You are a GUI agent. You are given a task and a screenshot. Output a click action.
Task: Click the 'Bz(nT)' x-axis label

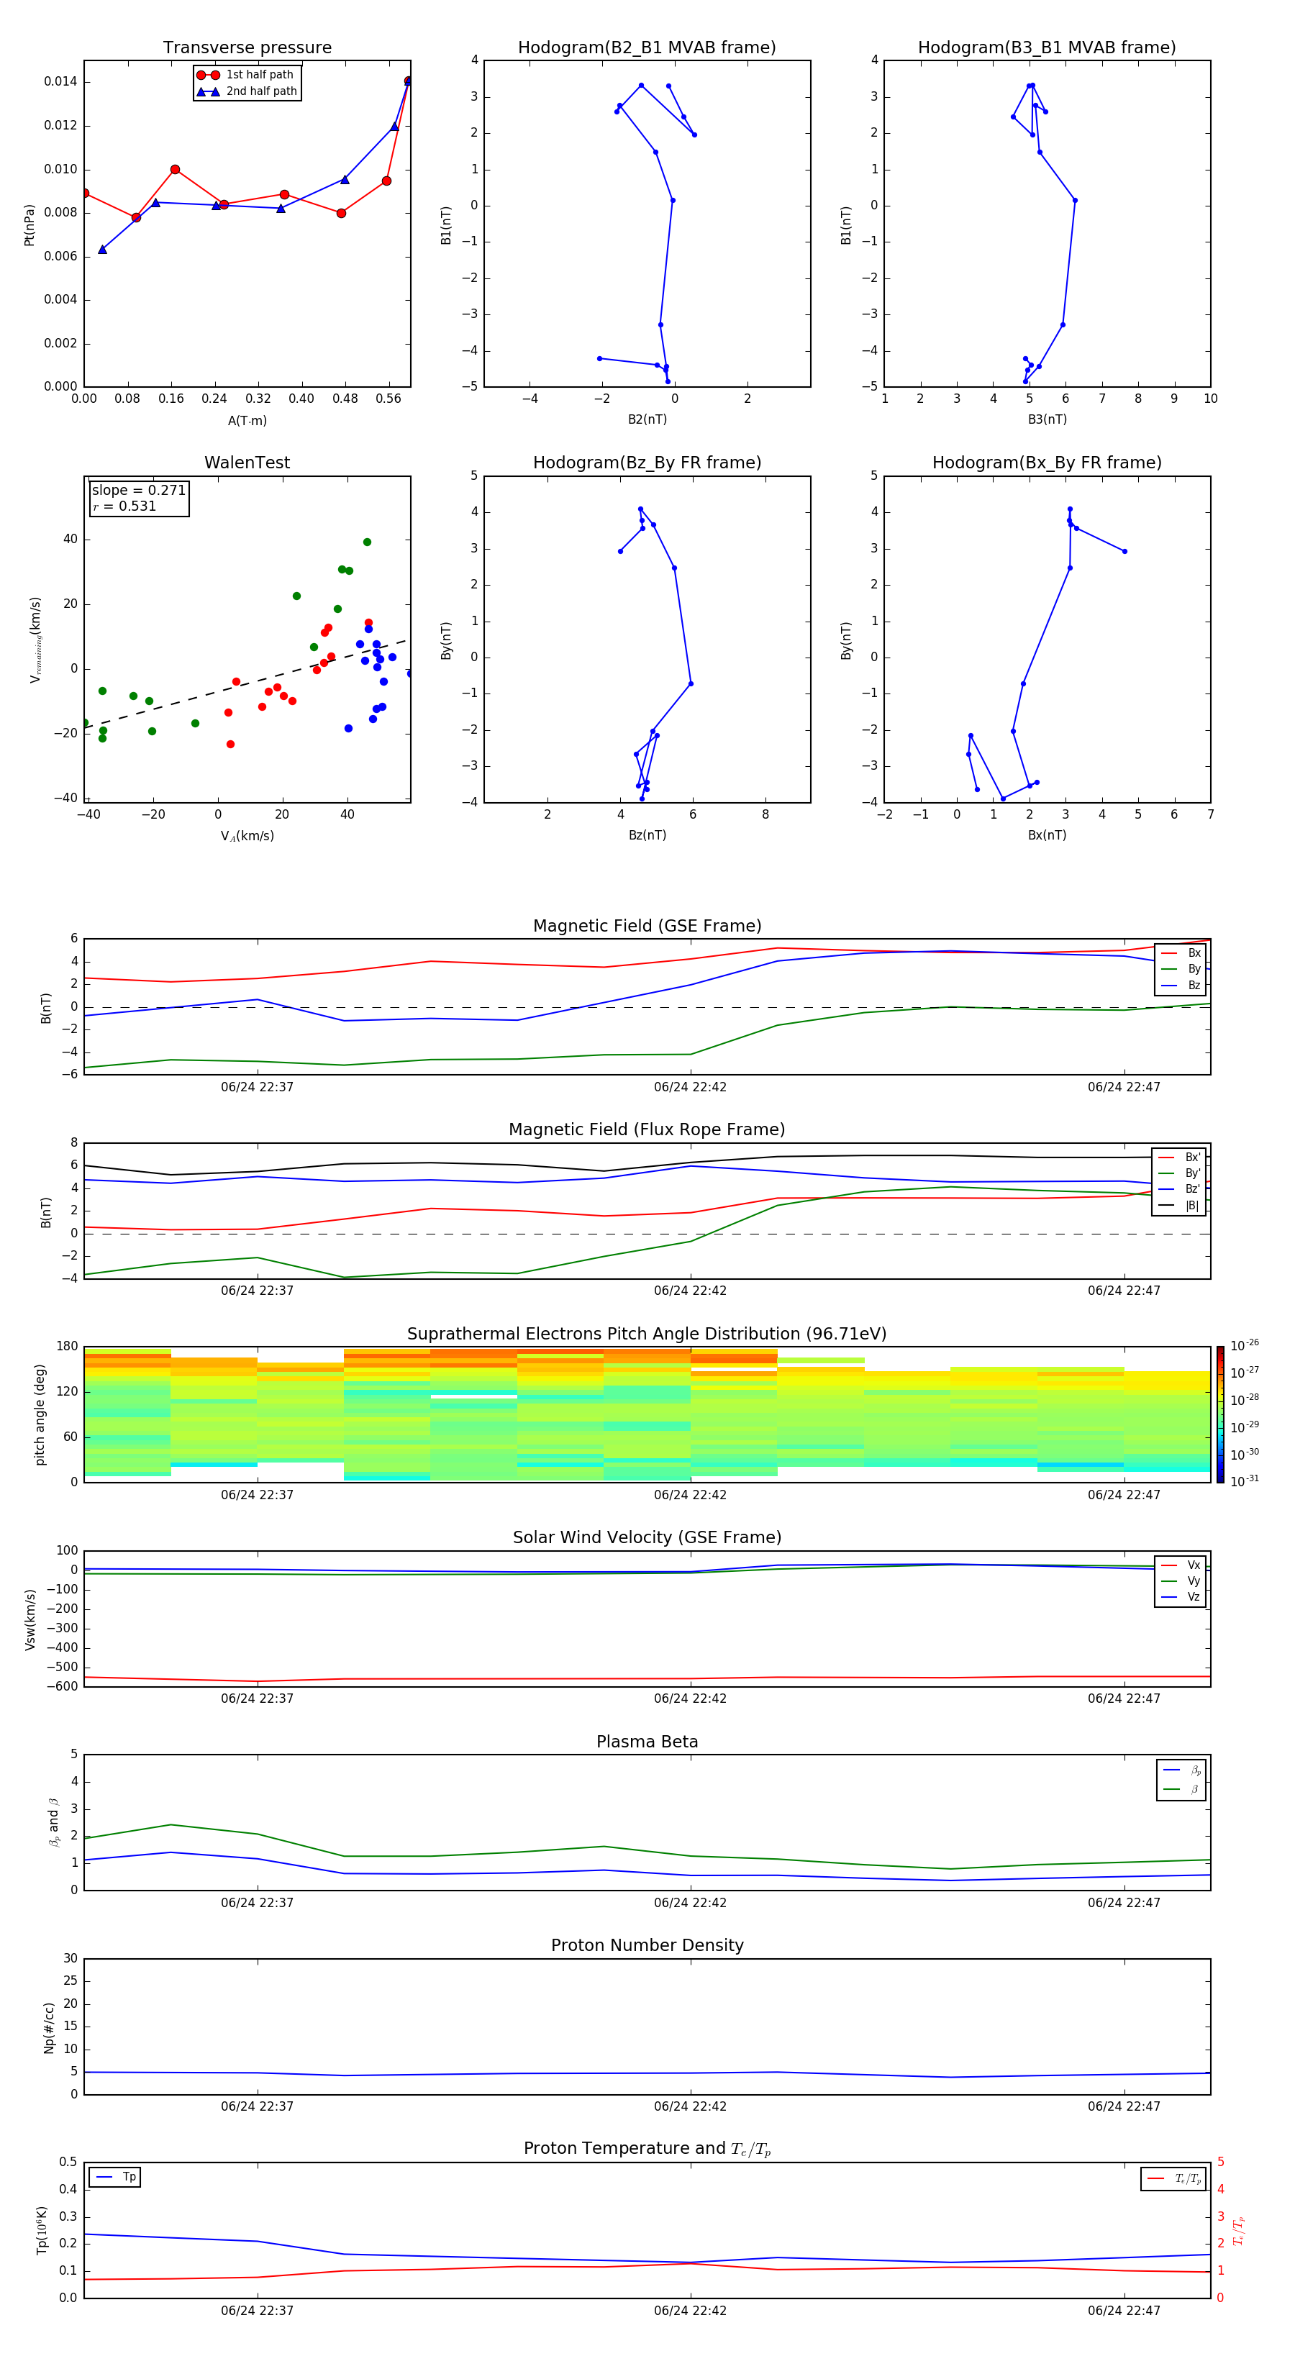[x=647, y=836]
